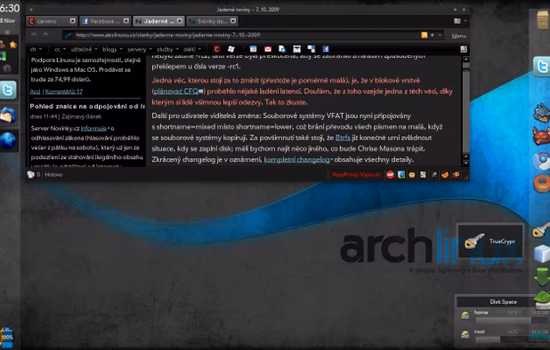This screenshot has width=550, height=350.
Task: Click the scrollbar up arrow
Action: tap(465, 60)
